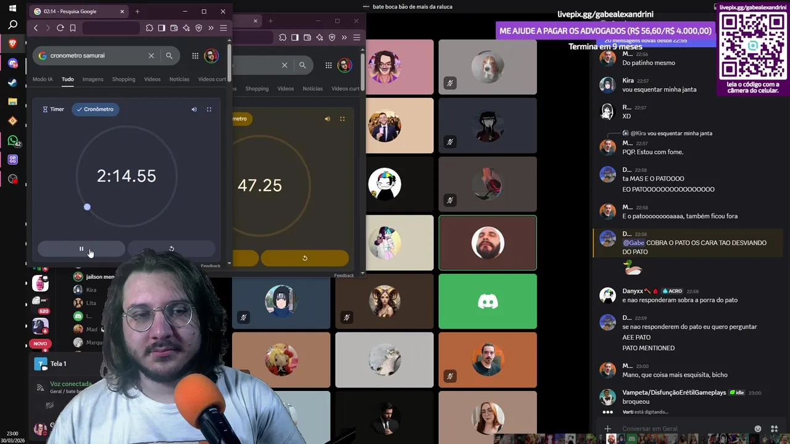Image resolution: width=790 pixels, height=444 pixels.
Task: Enter fullscreen for the front stopwatch
Action: pos(209,109)
